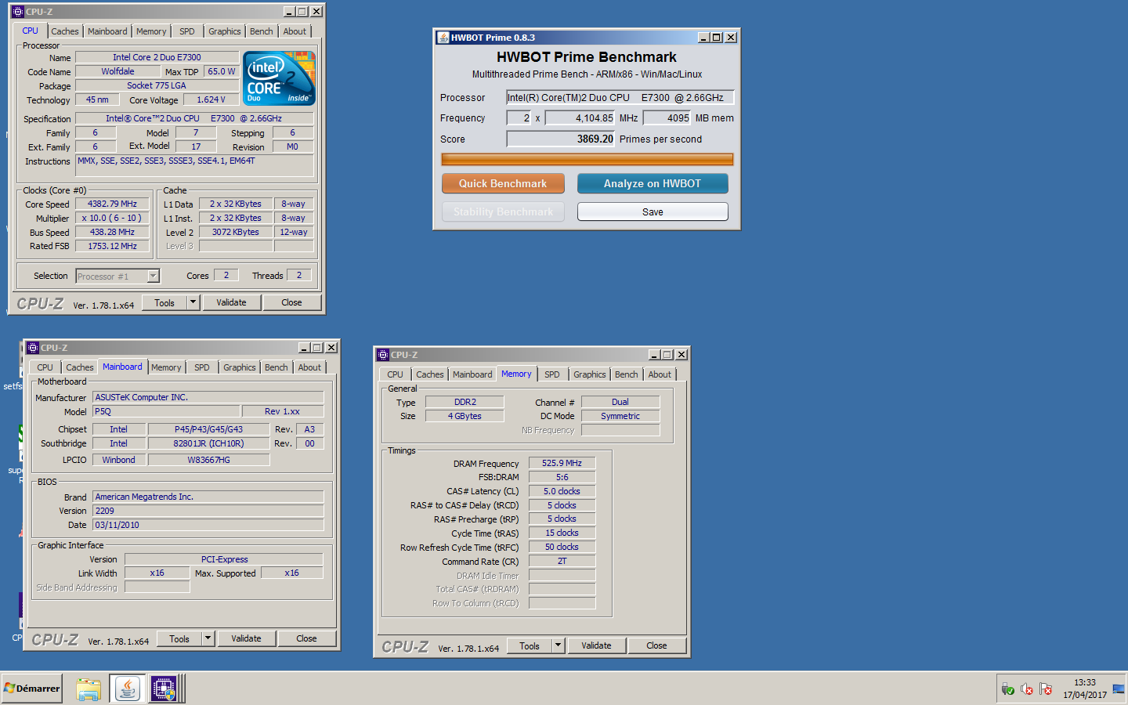Image resolution: width=1128 pixels, height=705 pixels.
Task: Click the action center flag tray icon
Action: coord(1046,689)
